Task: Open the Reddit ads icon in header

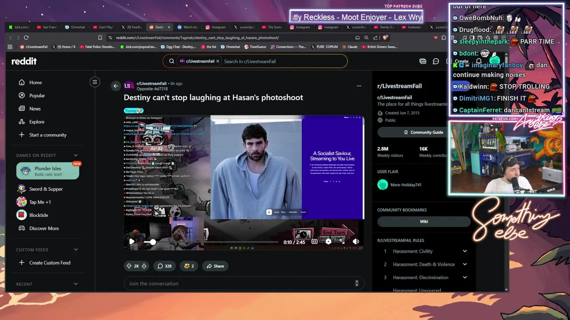Action: 423,61
